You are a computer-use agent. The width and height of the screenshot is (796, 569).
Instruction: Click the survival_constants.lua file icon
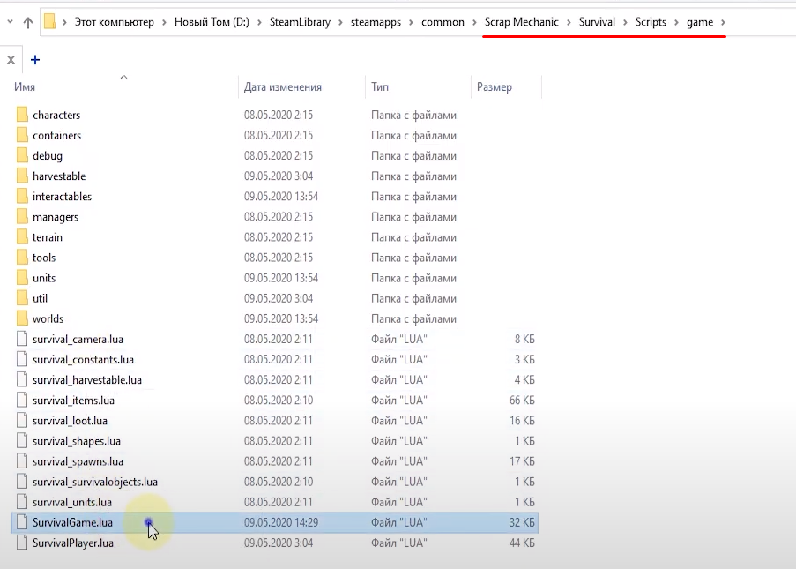22,359
